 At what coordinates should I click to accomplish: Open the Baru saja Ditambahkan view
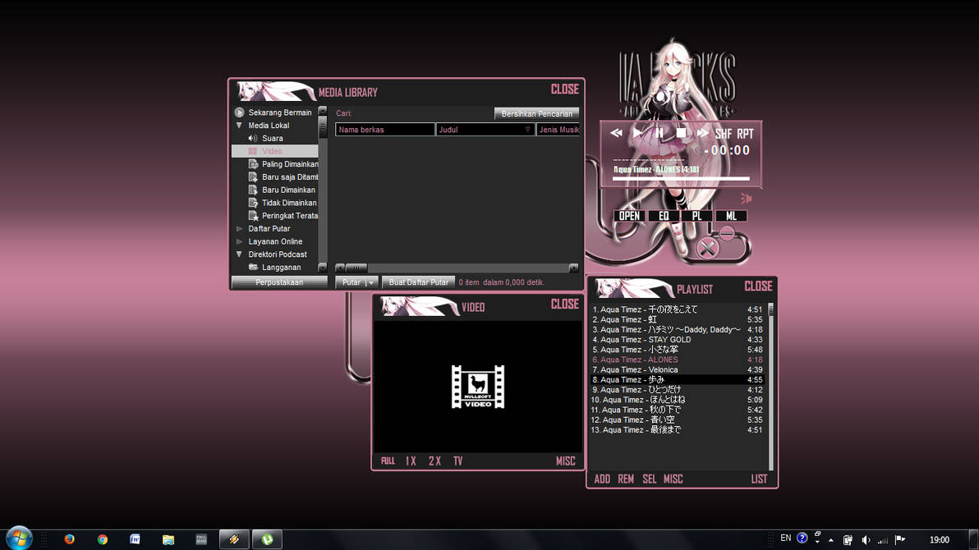click(x=283, y=177)
